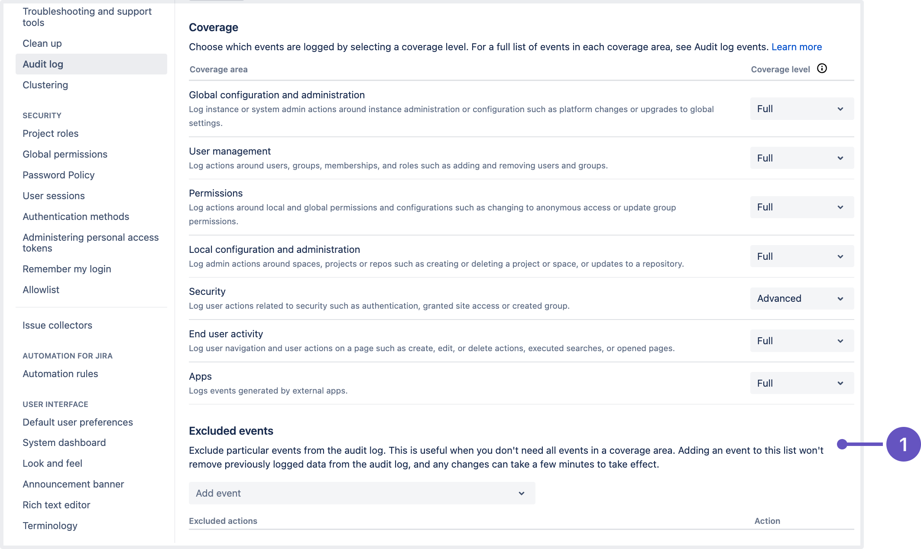
Task: Expand the User management coverage level selector
Action: (801, 158)
